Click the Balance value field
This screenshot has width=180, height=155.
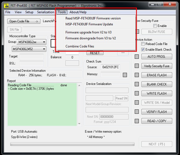point(72,57)
